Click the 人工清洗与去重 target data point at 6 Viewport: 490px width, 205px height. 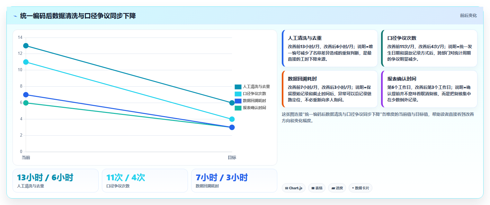click(x=232, y=103)
